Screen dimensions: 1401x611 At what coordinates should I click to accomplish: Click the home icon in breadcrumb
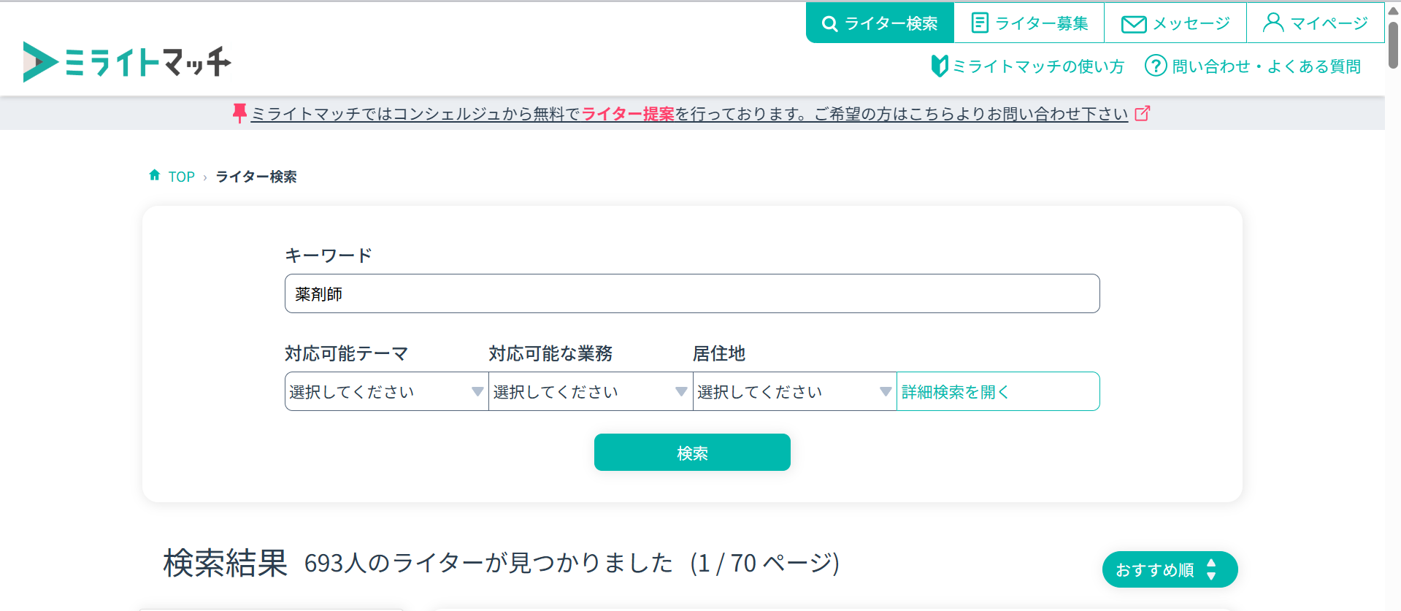pyautogui.click(x=155, y=175)
